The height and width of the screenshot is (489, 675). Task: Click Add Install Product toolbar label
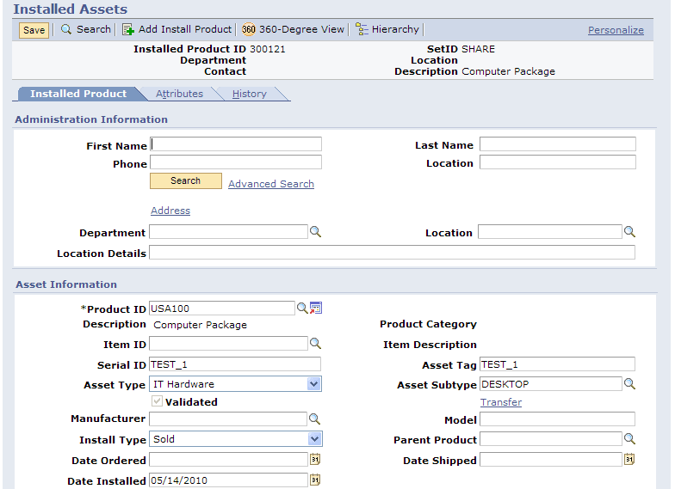point(185,29)
